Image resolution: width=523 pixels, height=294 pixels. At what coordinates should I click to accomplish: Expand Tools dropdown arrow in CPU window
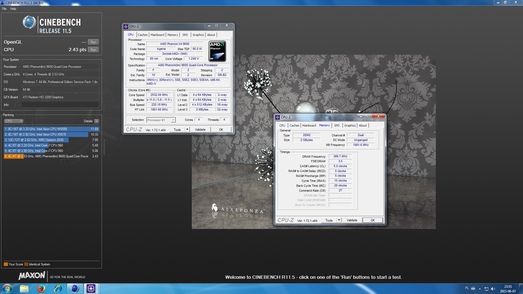tap(187, 130)
